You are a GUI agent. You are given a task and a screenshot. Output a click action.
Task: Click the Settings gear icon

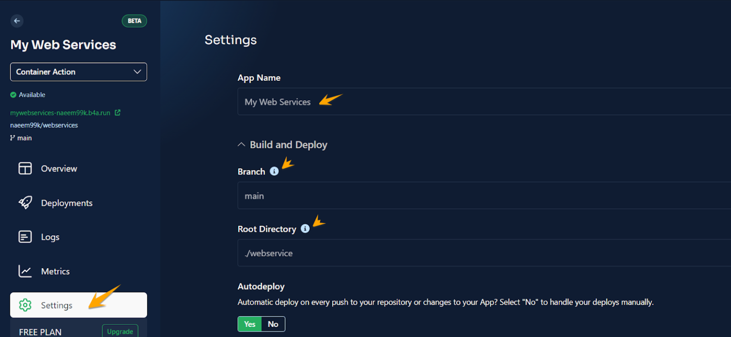point(26,305)
